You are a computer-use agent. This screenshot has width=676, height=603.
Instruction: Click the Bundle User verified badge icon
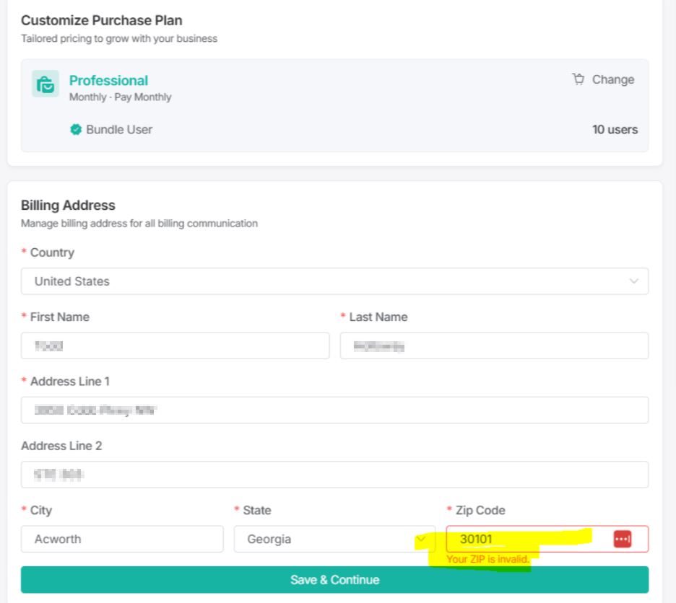click(76, 130)
